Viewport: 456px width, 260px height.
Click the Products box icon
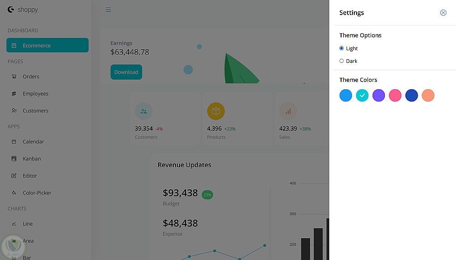point(216,111)
